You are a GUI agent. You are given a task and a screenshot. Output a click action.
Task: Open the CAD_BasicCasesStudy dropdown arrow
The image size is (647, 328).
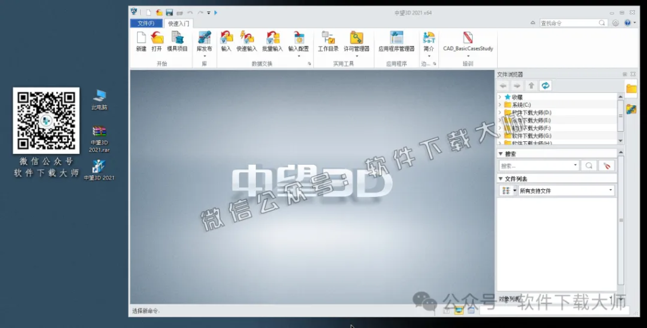[x=468, y=56]
